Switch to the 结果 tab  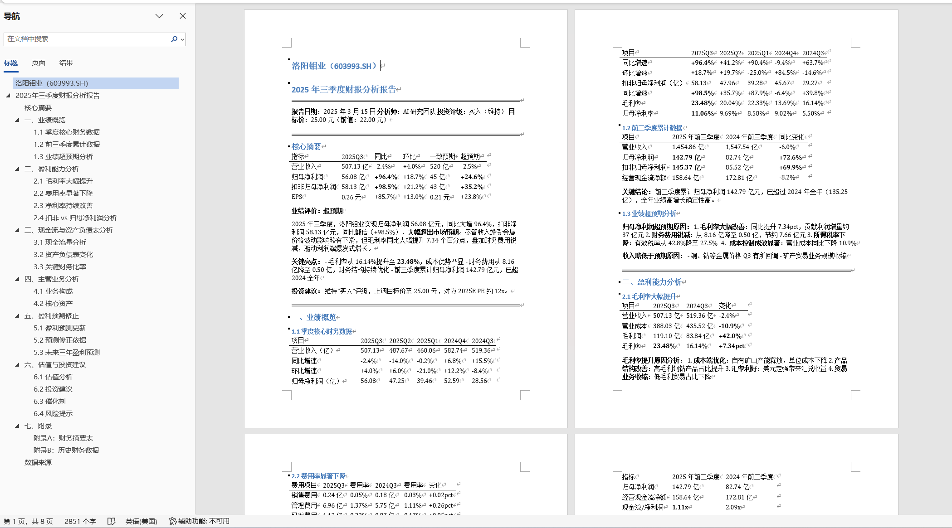point(66,63)
